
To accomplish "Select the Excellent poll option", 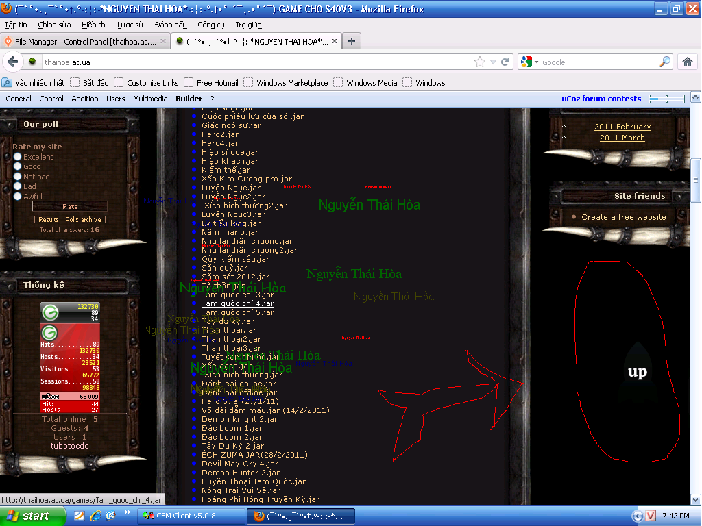I will pyautogui.click(x=18, y=157).
